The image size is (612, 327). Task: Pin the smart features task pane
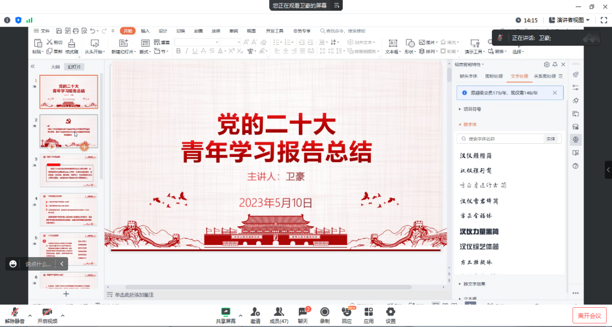[555, 65]
